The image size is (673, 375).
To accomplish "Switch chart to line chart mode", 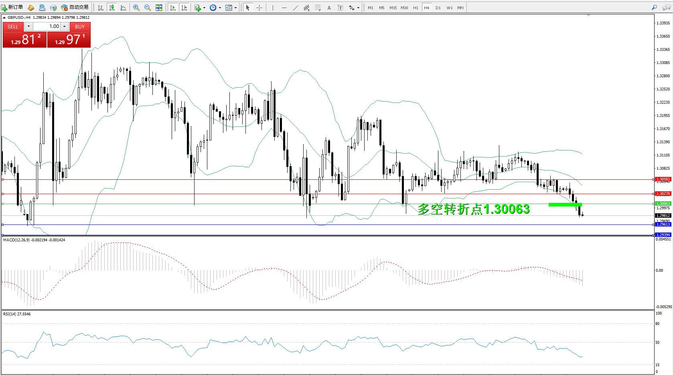I will click(123, 8).
